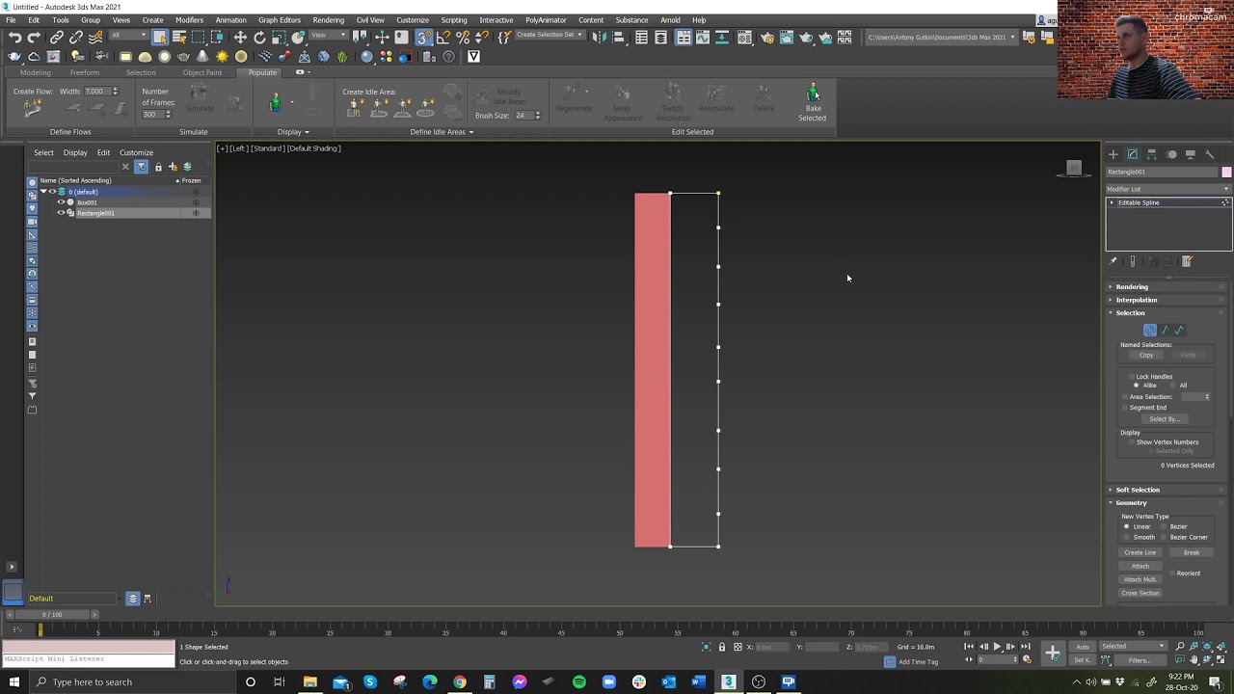Click the Create Line button

click(1140, 553)
